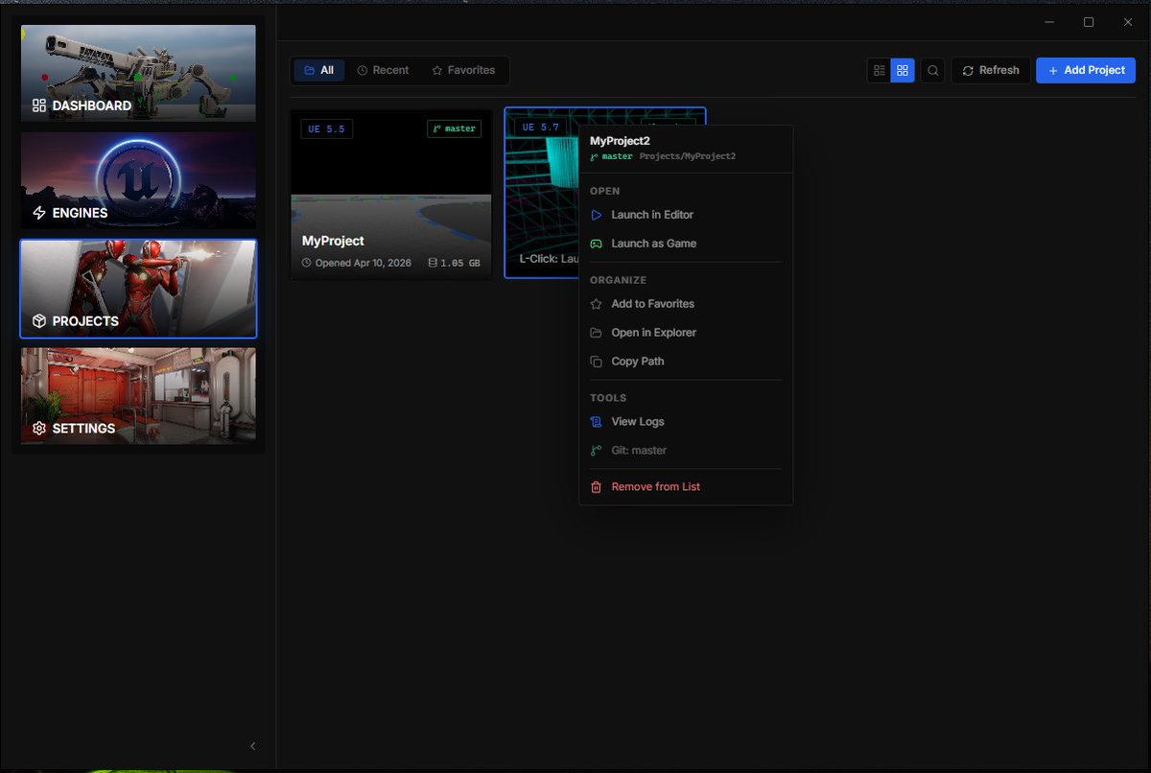Choose Launch as Game

coord(686,244)
